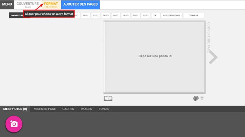245x137 pixels.
Task: Go to pages 22-23
Action: (146, 15)
